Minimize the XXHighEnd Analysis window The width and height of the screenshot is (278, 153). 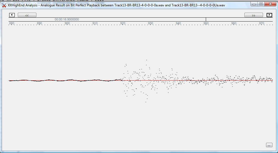(x=254, y=4)
